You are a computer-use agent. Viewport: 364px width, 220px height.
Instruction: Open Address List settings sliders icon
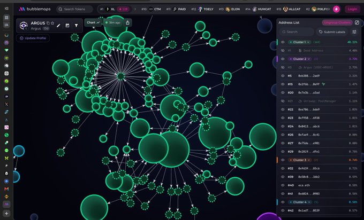(354, 32)
